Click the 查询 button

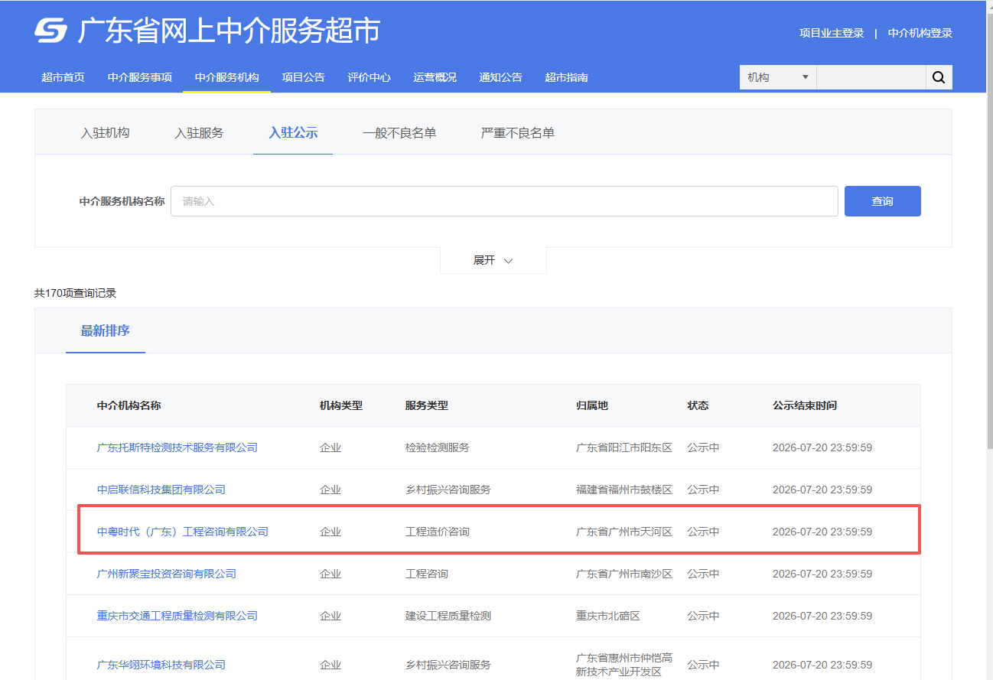click(882, 201)
